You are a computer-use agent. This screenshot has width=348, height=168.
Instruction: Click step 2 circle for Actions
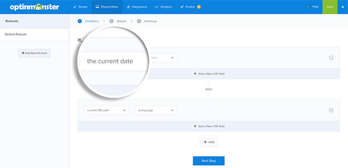pyautogui.click(x=111, y=21)
